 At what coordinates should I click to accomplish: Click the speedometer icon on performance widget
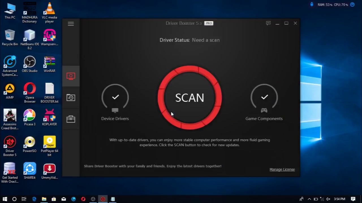pos(352,5)
